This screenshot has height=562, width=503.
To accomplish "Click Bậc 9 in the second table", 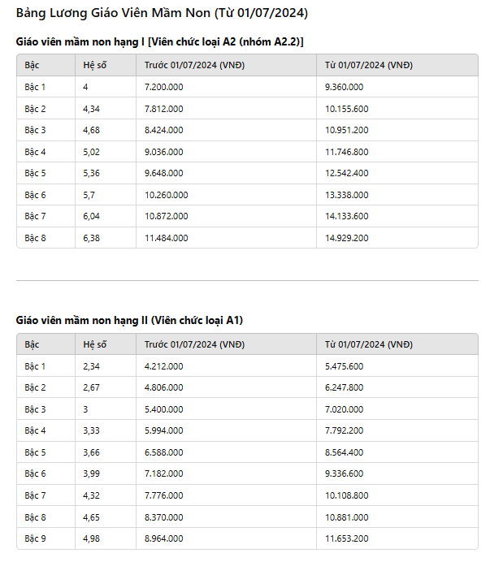I will coord(35,538).
